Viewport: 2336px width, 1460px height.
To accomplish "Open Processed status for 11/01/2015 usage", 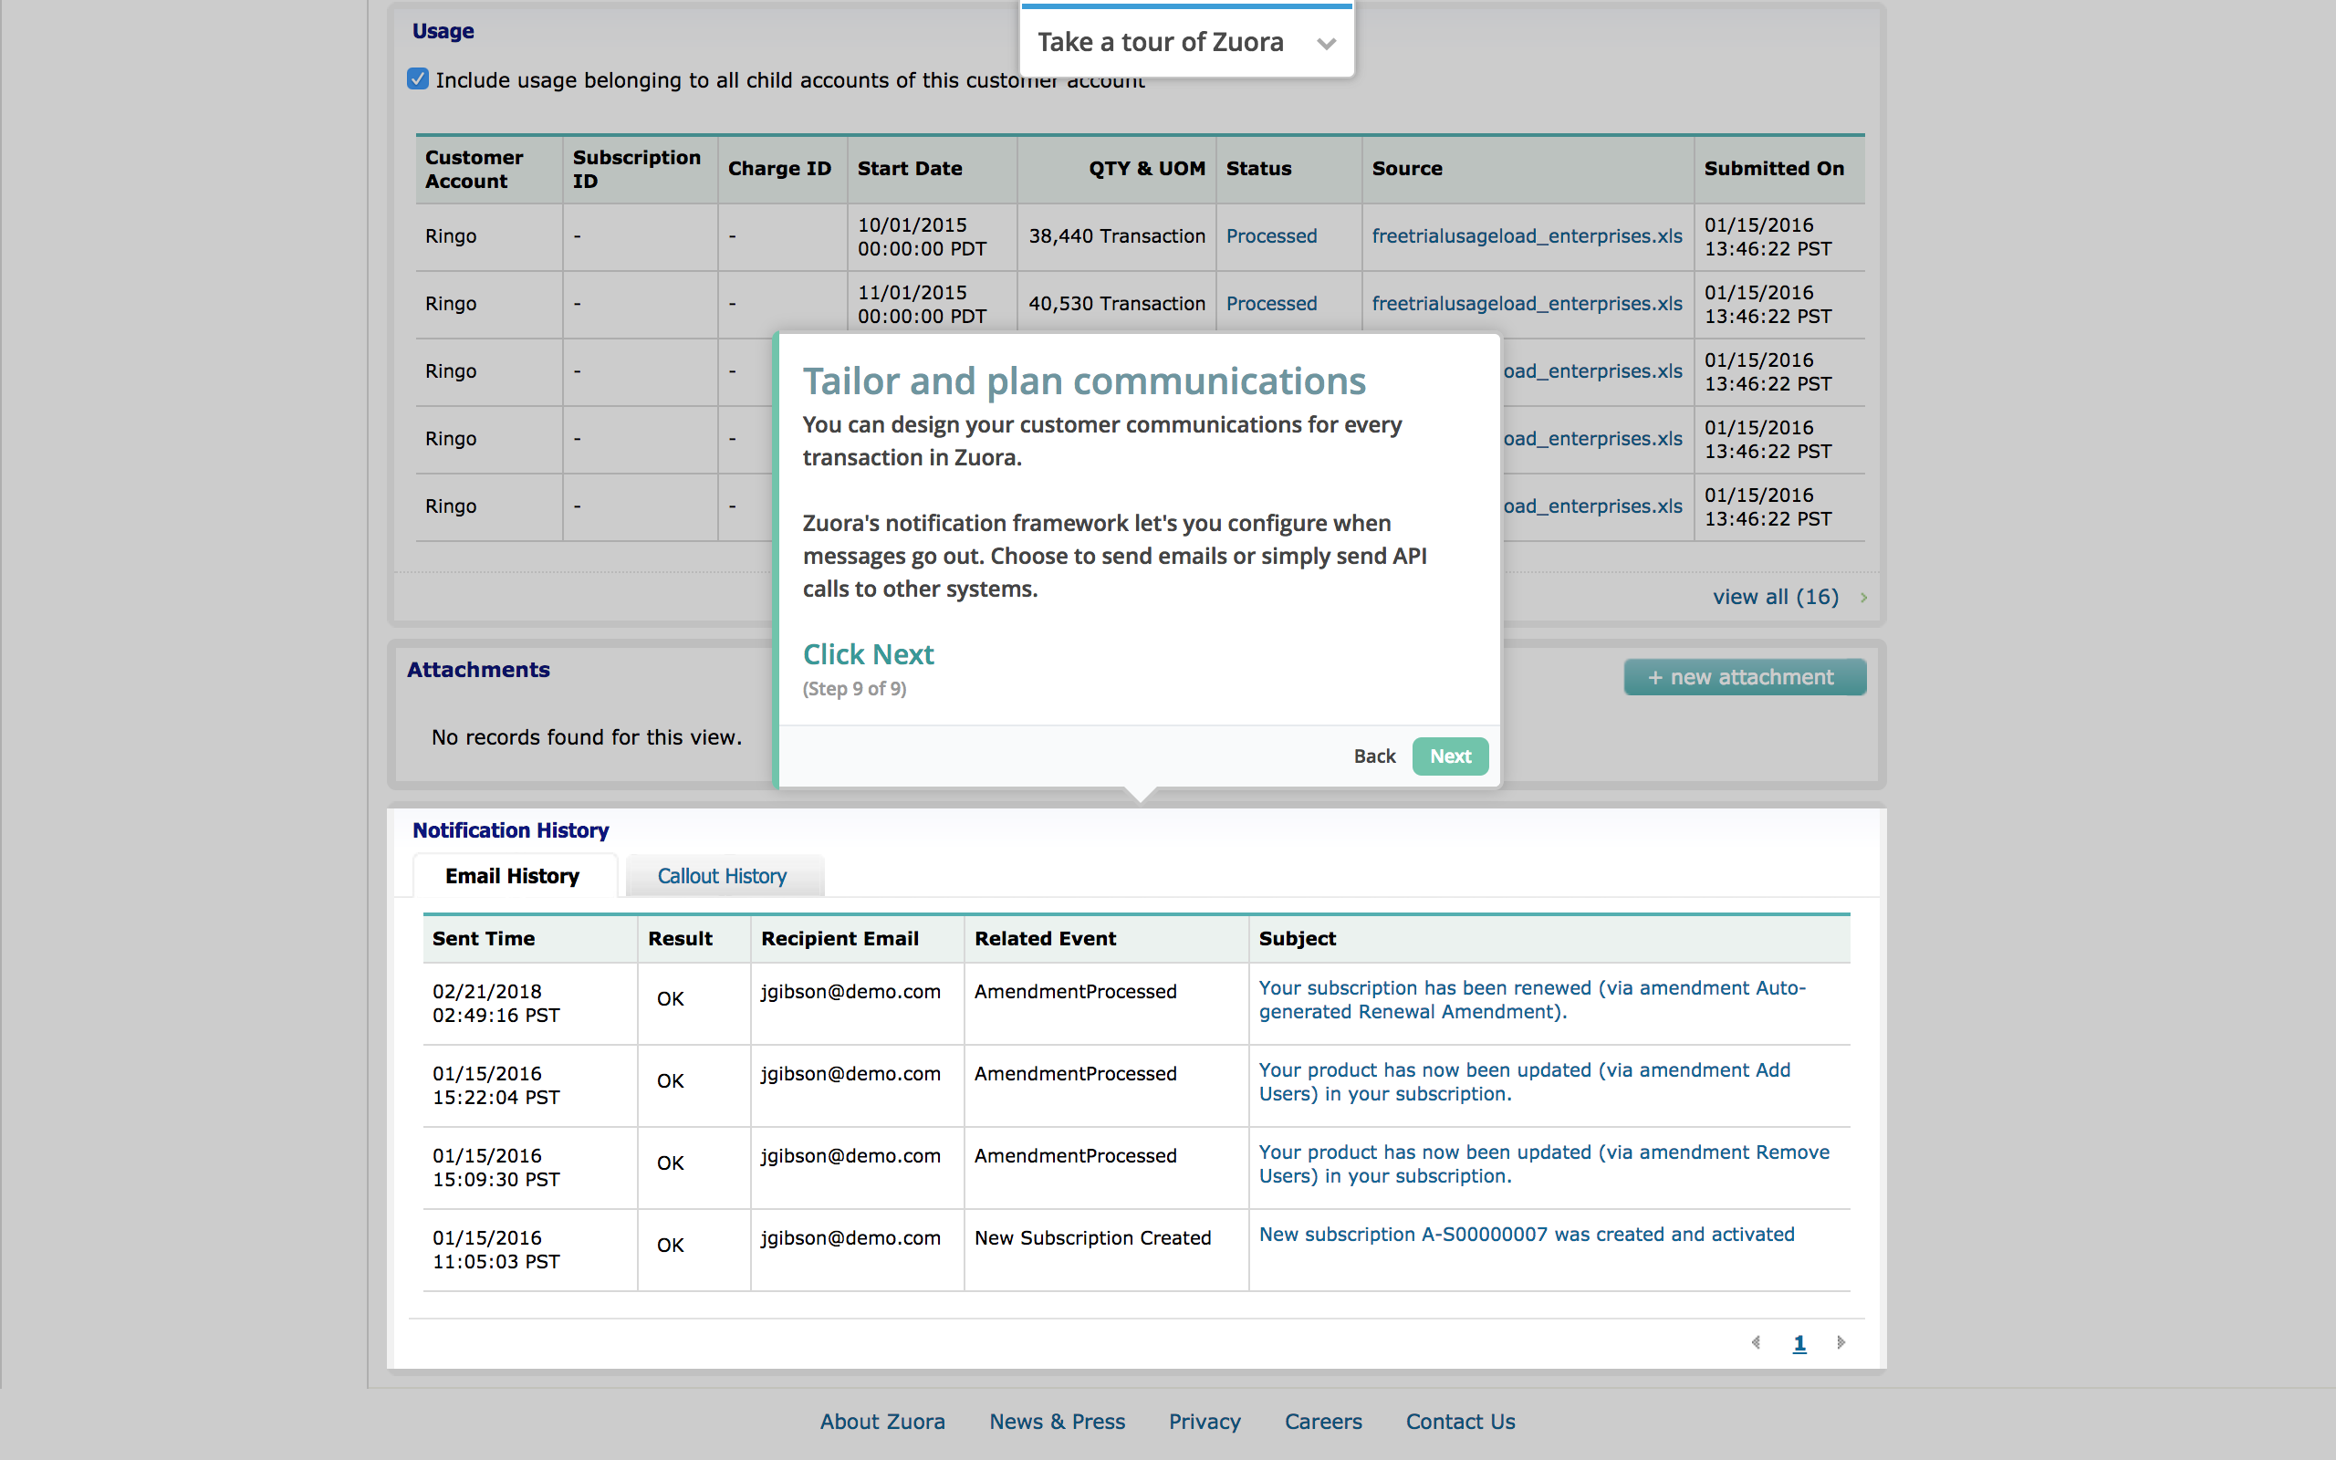I will click(1271, 304).
